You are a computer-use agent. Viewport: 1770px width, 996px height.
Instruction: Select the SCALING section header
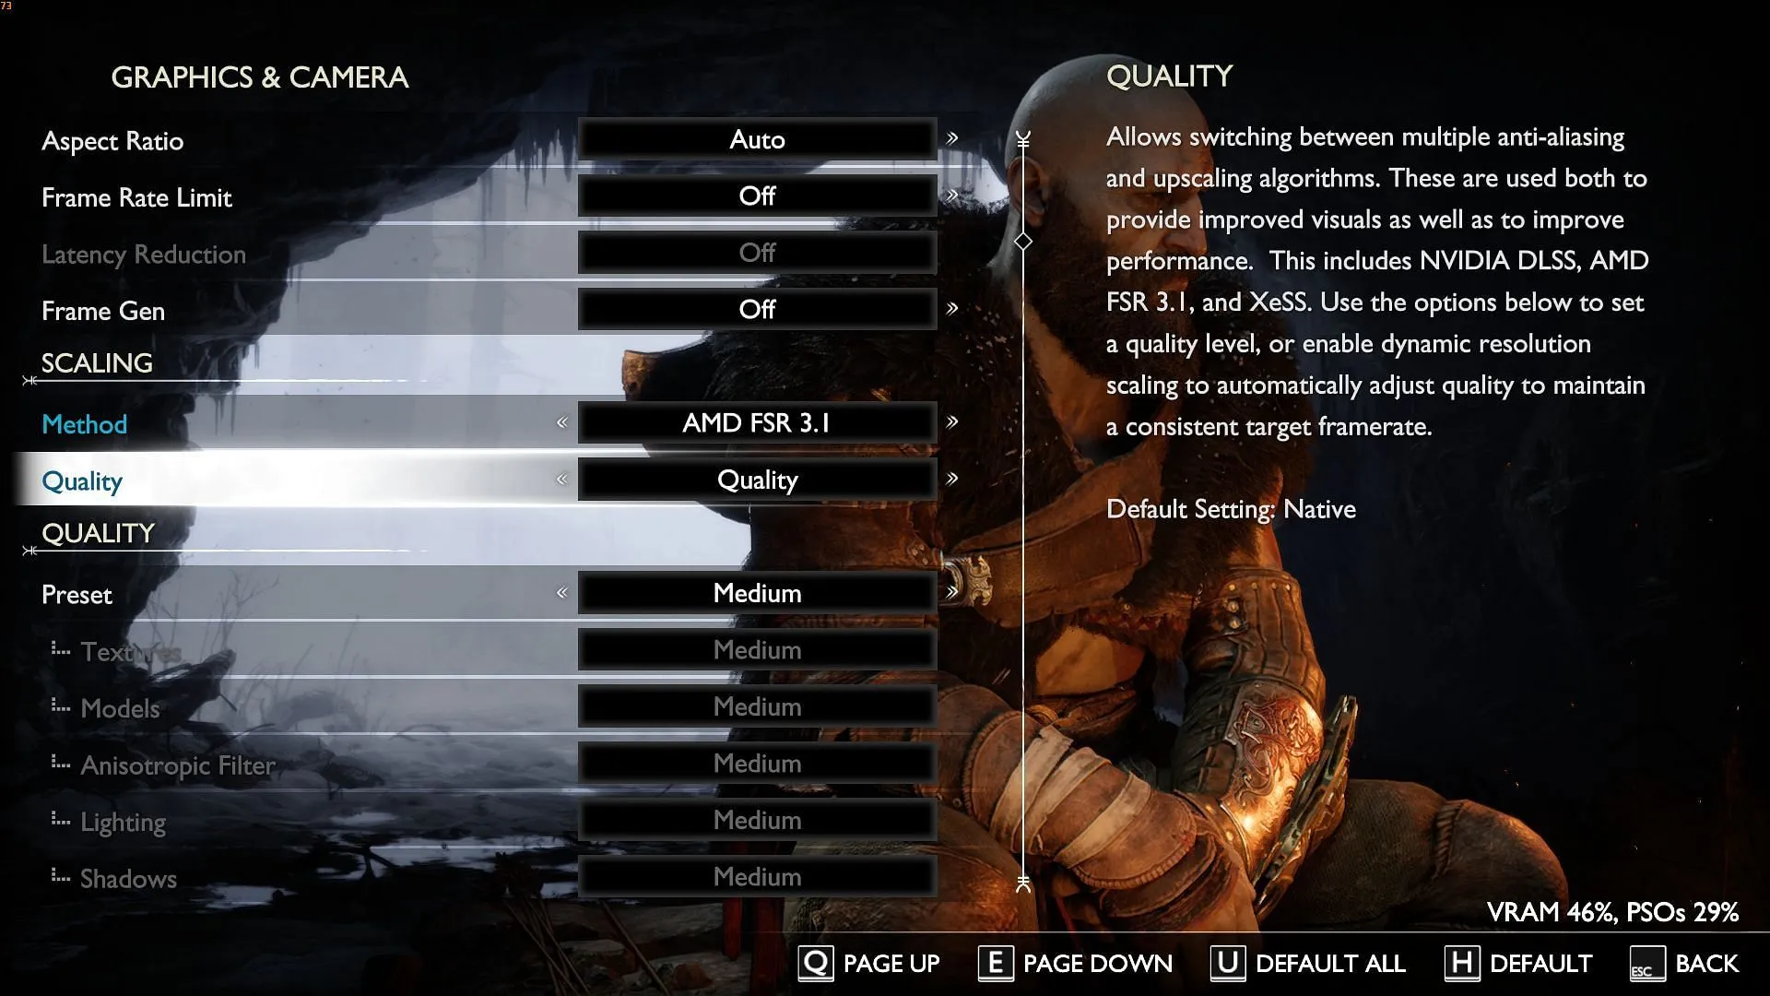pos(97,363)
